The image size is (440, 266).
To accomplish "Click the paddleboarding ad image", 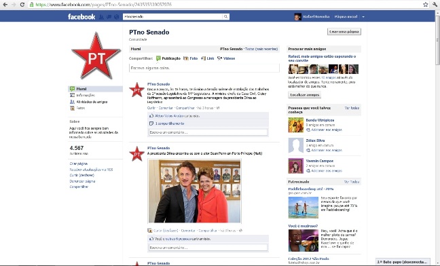I will (x=304, y=208).
